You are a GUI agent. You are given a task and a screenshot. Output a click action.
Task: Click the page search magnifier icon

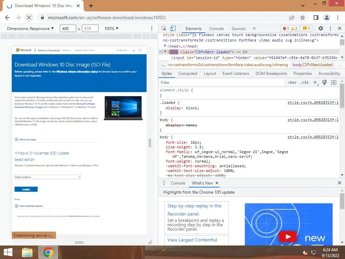133,51
